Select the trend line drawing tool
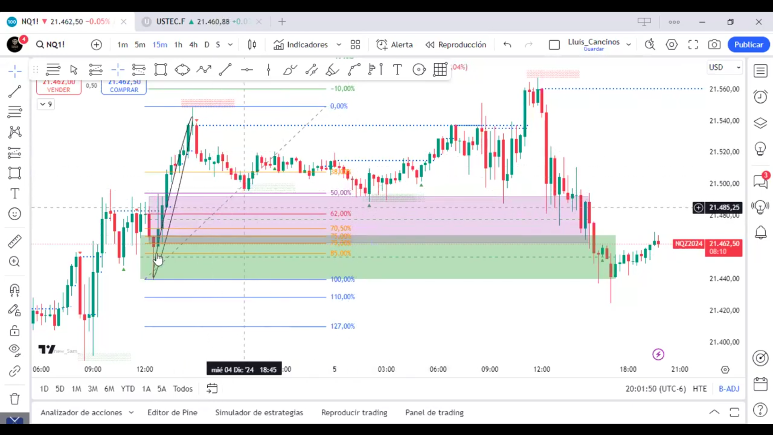Viewport: 773px width, 435px height. pos(15,91)
